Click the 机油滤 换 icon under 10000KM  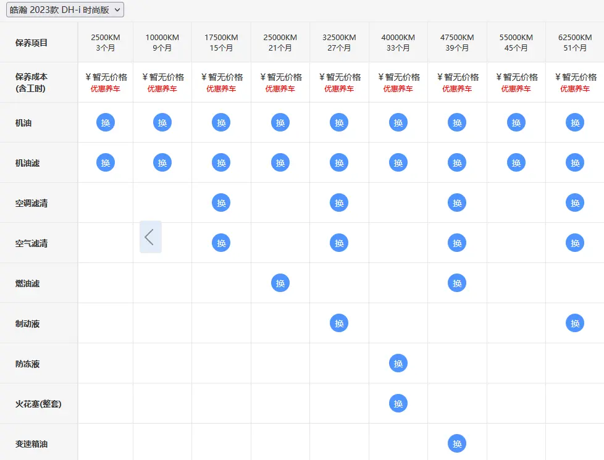(162, 162)
